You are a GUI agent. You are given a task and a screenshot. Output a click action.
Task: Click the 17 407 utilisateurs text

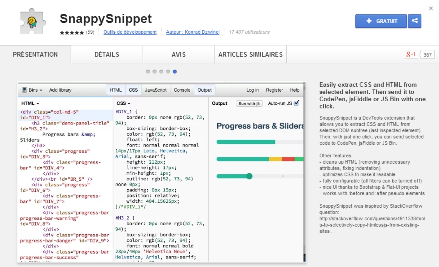point(249,32)
